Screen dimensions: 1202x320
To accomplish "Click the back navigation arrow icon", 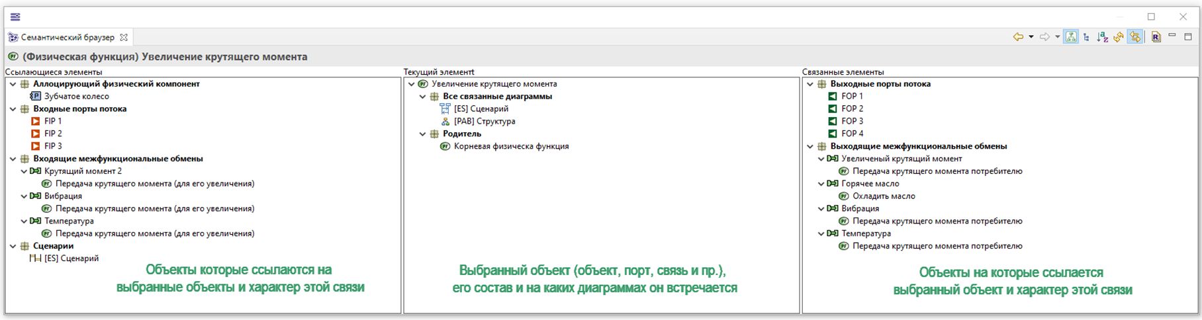I will pos(1018,37).
